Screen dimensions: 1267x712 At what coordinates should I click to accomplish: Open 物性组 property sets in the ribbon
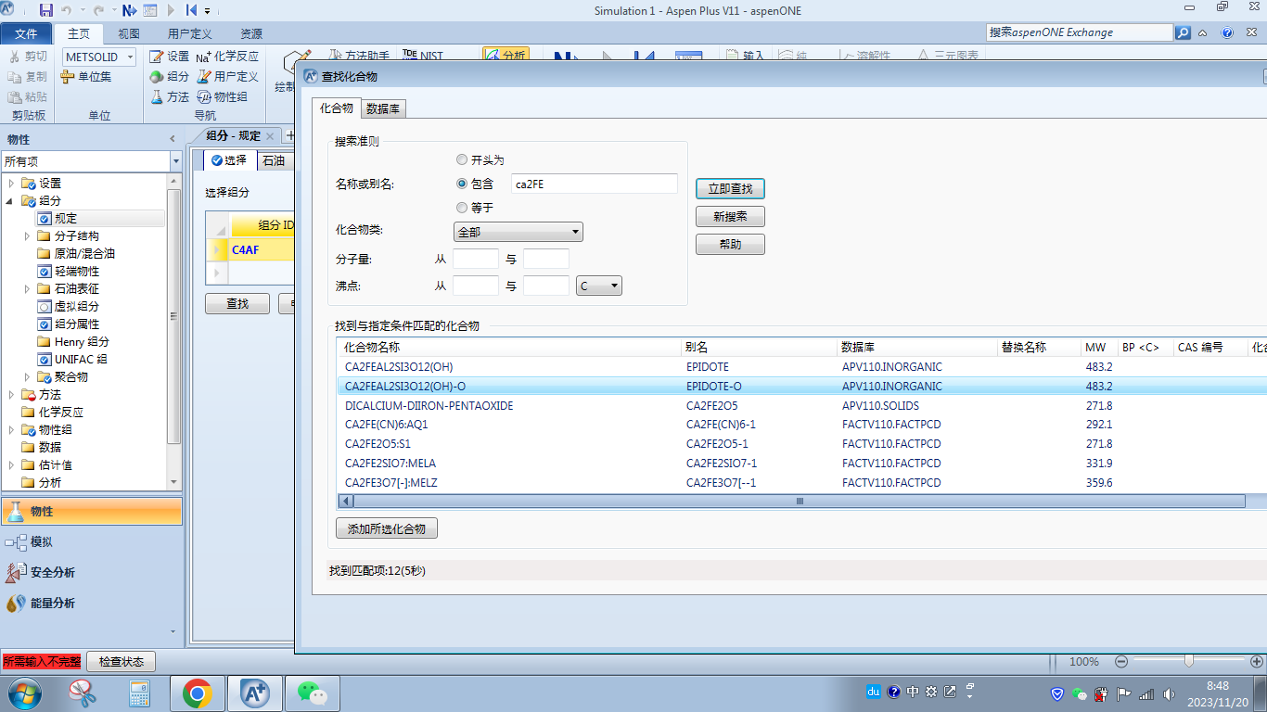222,96
